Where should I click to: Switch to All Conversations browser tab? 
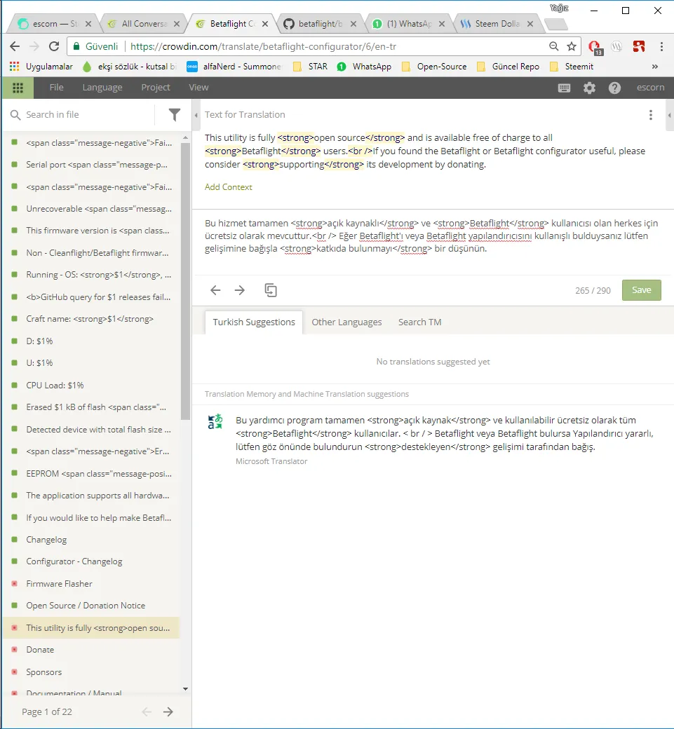[x=143, y=24]
